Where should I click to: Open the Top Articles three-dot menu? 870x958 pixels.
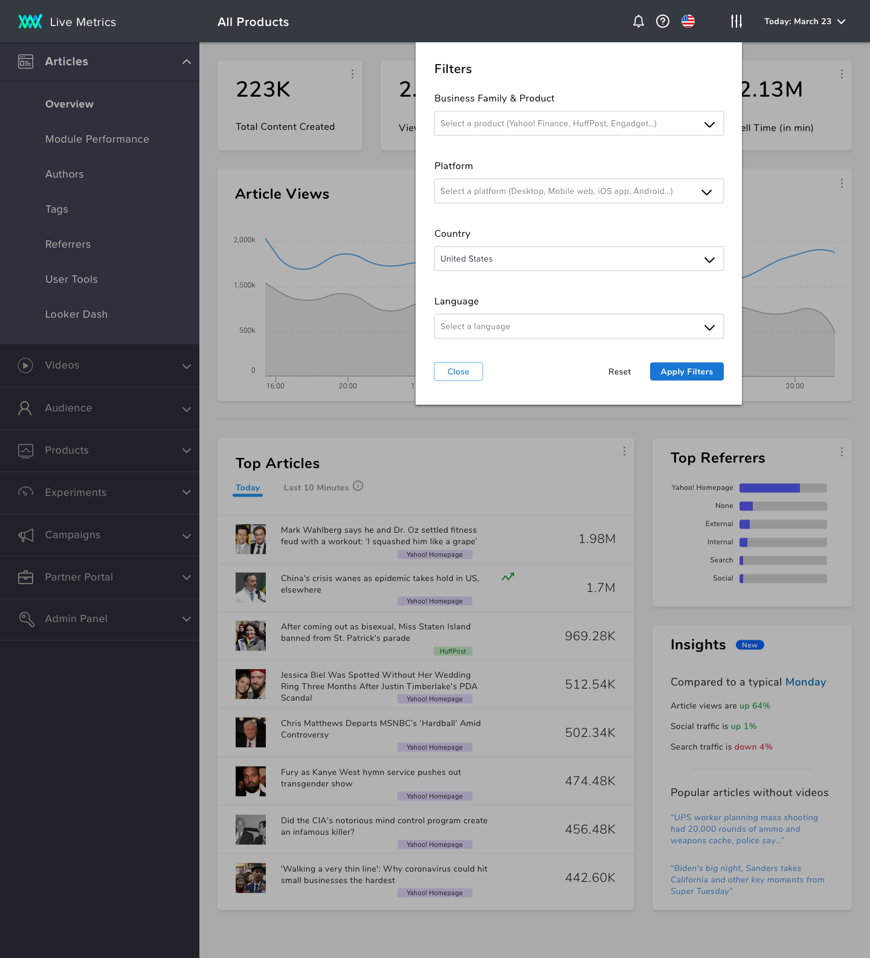pos(624,451)
